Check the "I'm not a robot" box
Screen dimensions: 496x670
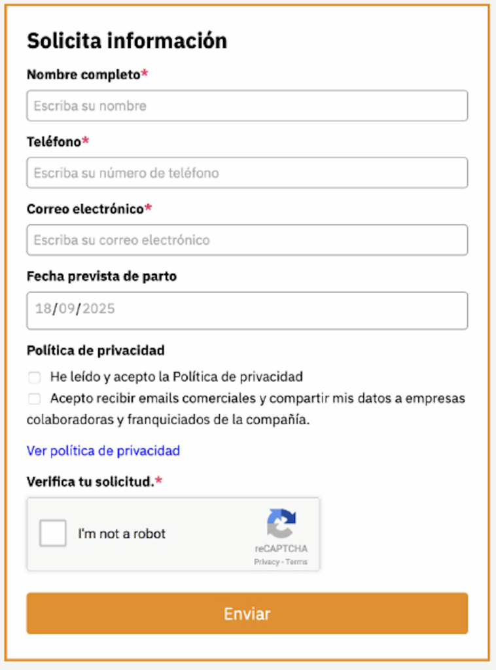pos(53,533)
